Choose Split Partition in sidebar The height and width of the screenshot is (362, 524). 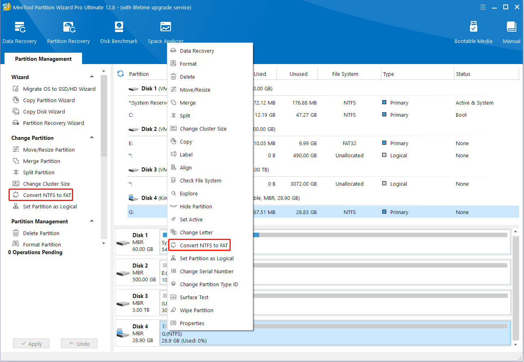click(x=33, y=172)
